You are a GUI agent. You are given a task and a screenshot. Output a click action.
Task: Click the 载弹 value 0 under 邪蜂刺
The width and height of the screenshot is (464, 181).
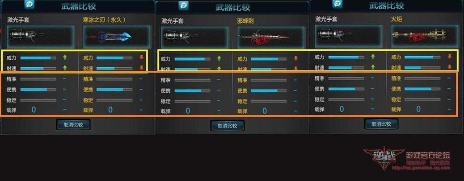(264, 111)
